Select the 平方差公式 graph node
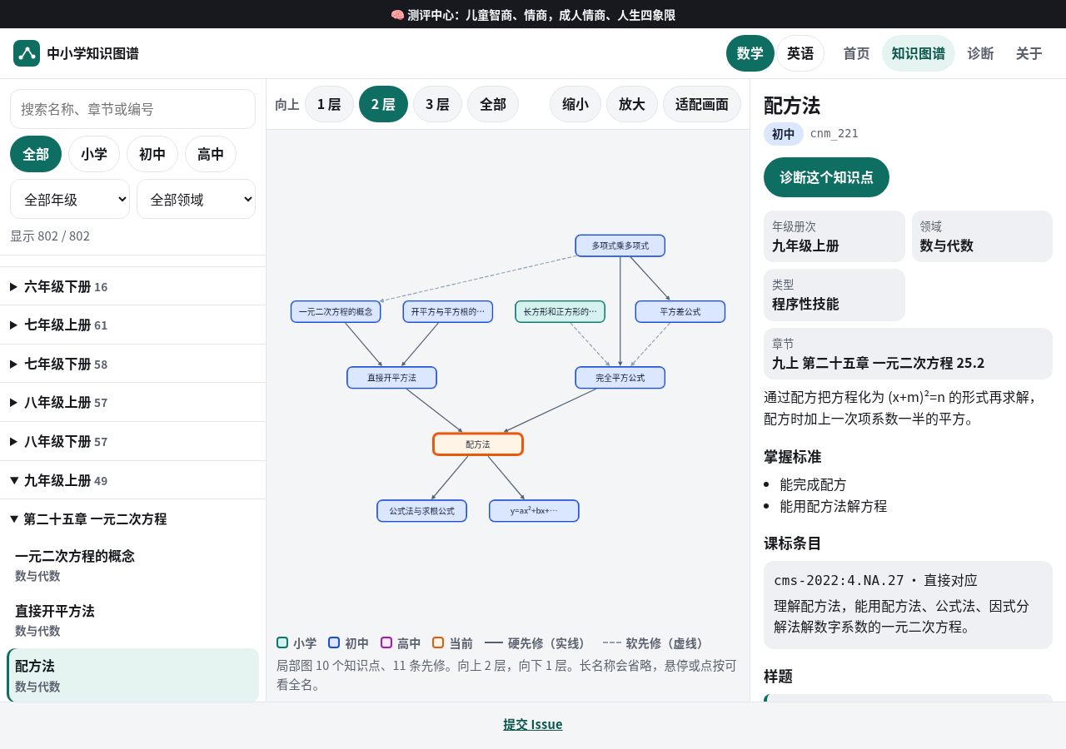The width and height of the screenshot is (1066, 749). 680,312
